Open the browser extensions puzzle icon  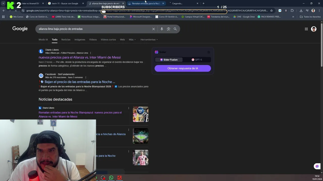tap(292, 11)
